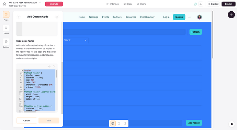Viewport: 237px width, 130px height.
Task: Switch to tablet preview device
Action: point(119,123)
